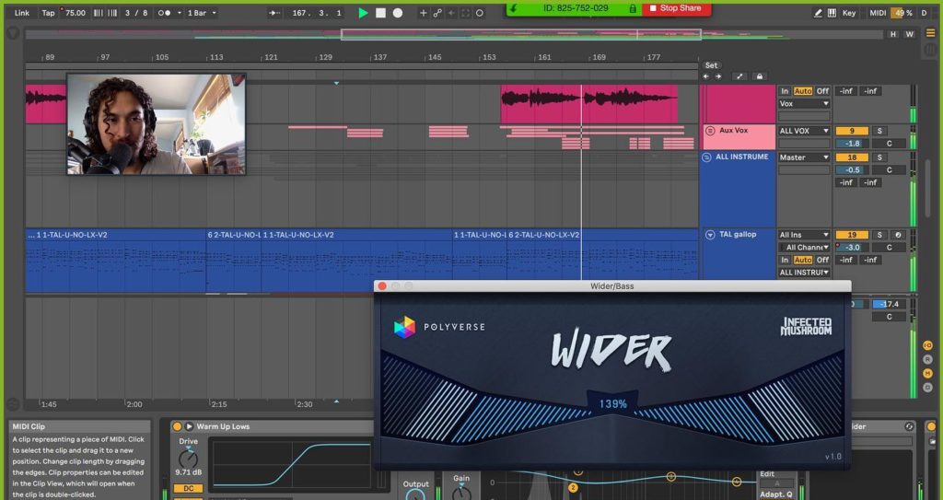The image size is (943, 500).
Task: Toggle Draw Mode pencil icon
Action: [x=818, y=13]
